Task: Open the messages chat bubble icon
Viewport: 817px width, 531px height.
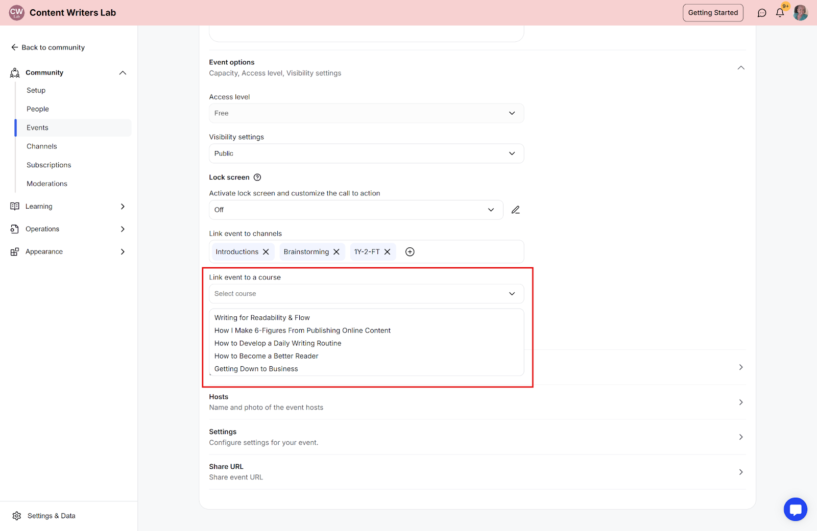Action: [x=762, y=13]
